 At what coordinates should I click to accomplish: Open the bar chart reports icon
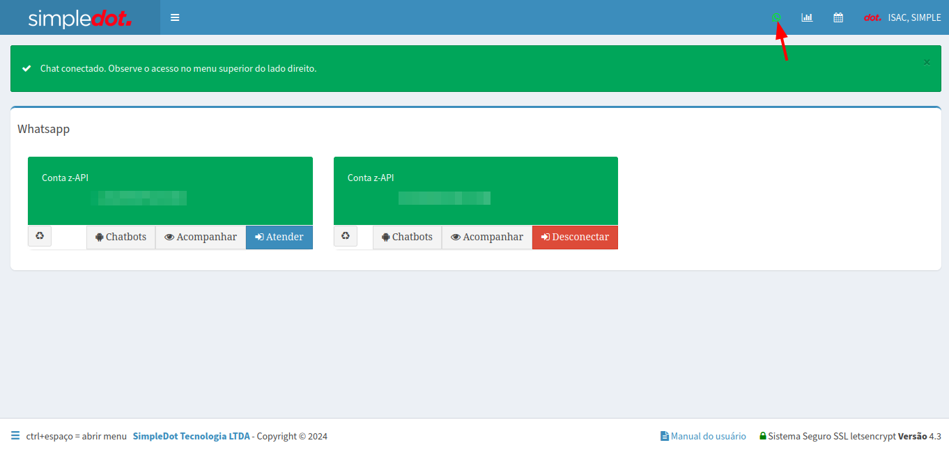coord(807,17)
